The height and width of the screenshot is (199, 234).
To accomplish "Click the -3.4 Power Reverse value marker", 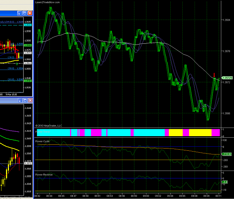I will coord(225,182).
